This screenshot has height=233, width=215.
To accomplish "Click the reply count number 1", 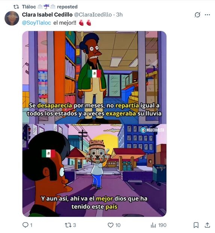I will click(31, 225).
